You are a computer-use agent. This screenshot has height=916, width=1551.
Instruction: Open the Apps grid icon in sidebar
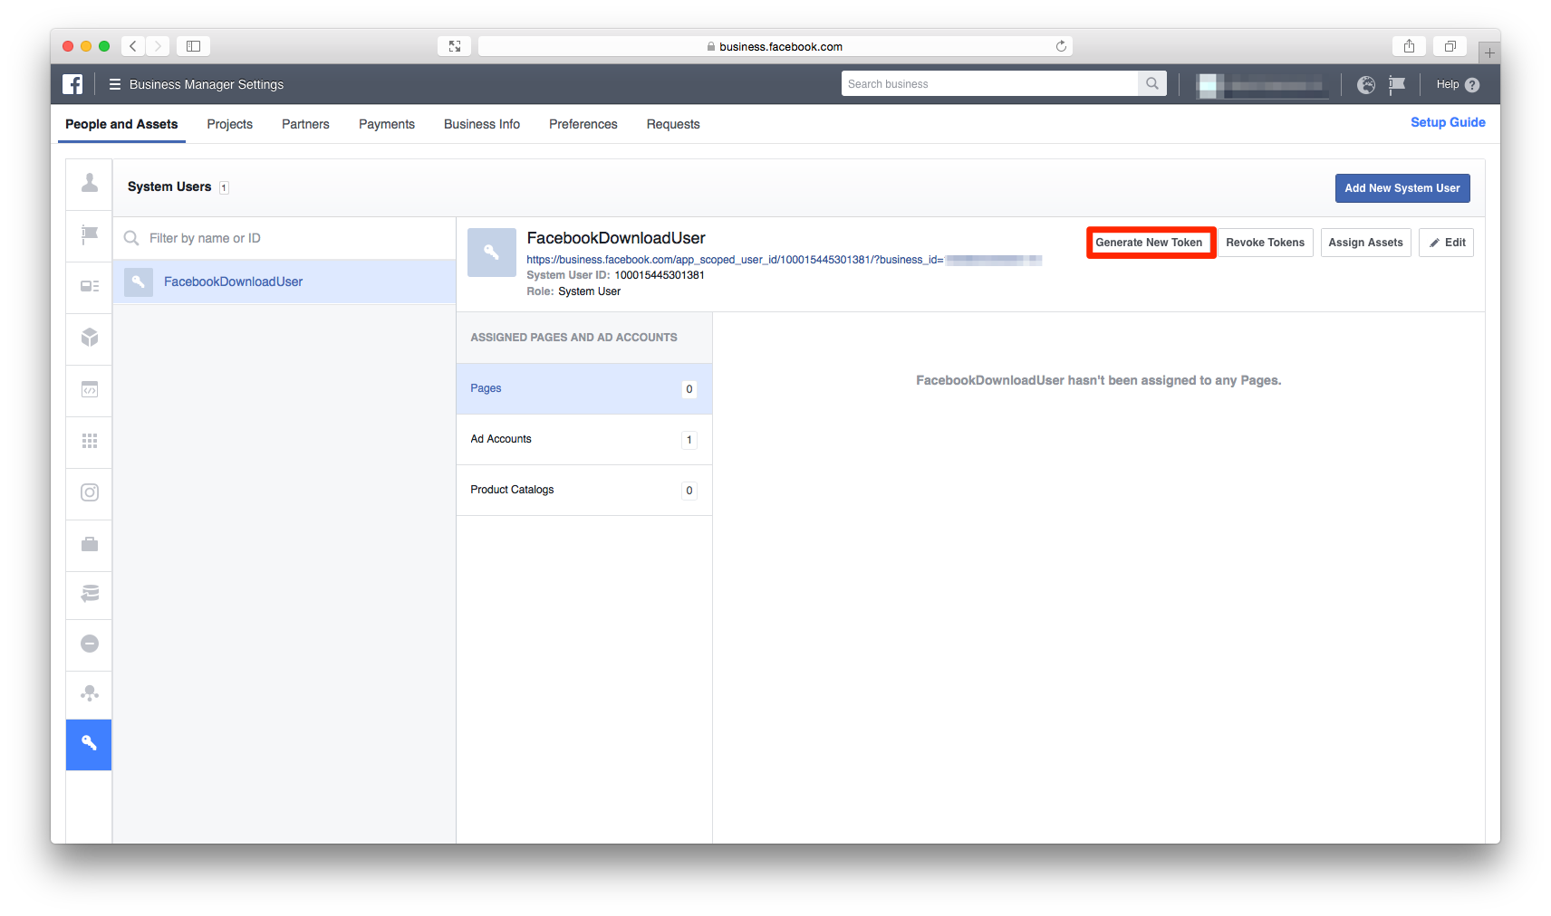tap(90, 442)
